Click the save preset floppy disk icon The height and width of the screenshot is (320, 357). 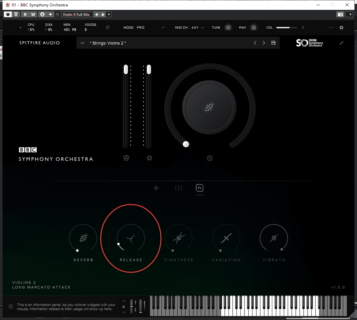point(273,43)
